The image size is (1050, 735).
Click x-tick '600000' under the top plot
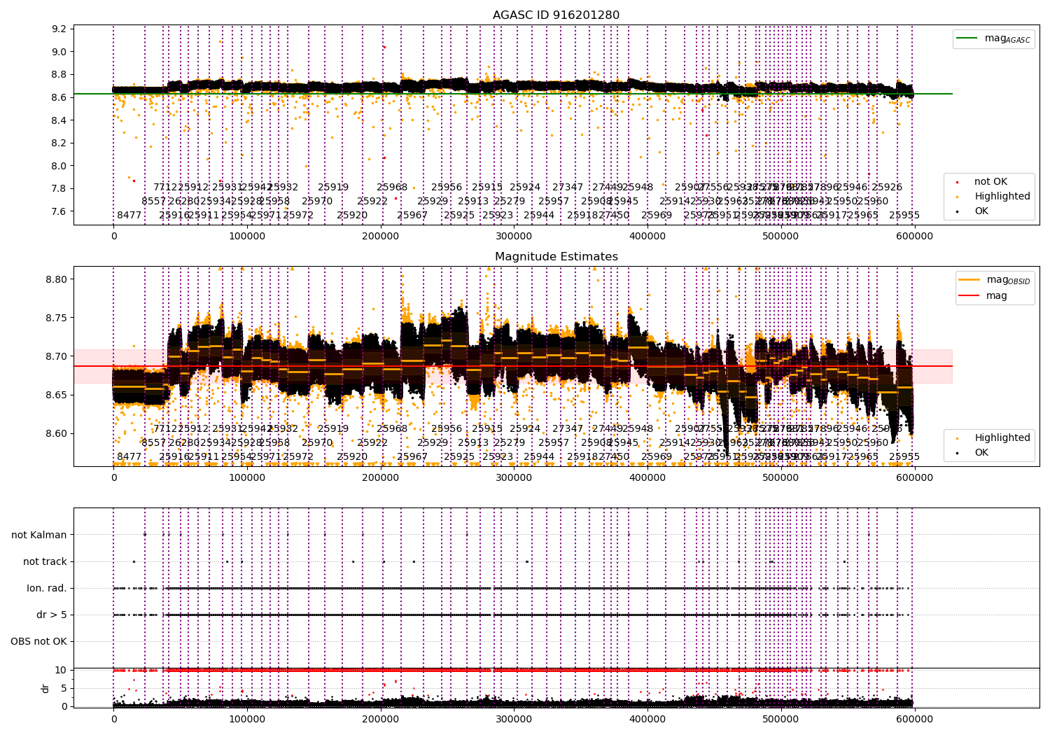pyautogui.click(x=915, y=237)
